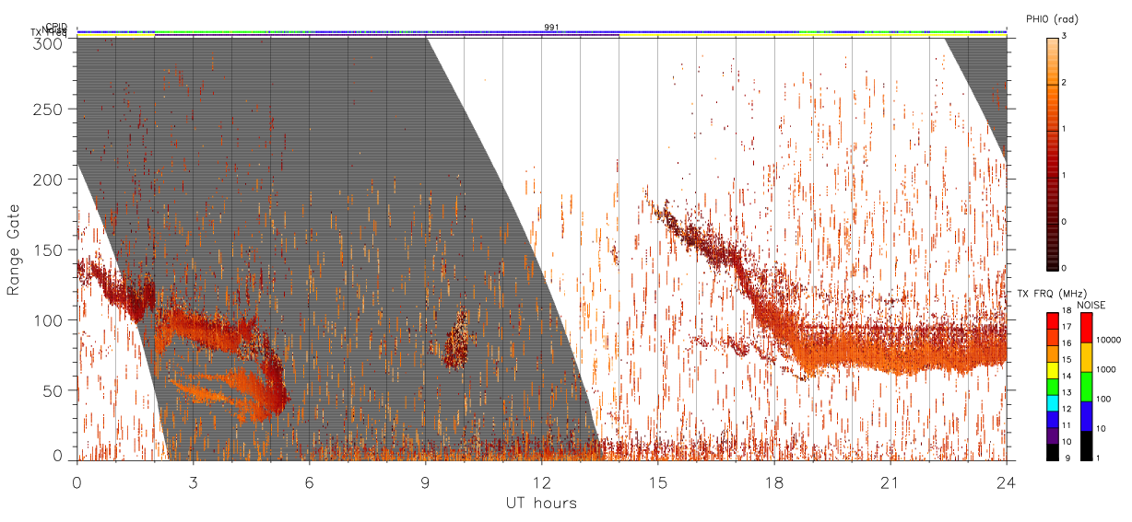Viewport: 1132px width, 522px height.
Task: Click the '991' CPID value at top
Action: tap(551, 28)
